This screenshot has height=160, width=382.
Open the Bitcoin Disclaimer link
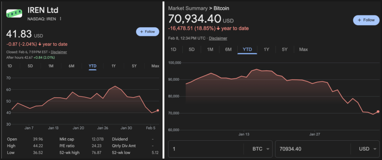point(218,38)
